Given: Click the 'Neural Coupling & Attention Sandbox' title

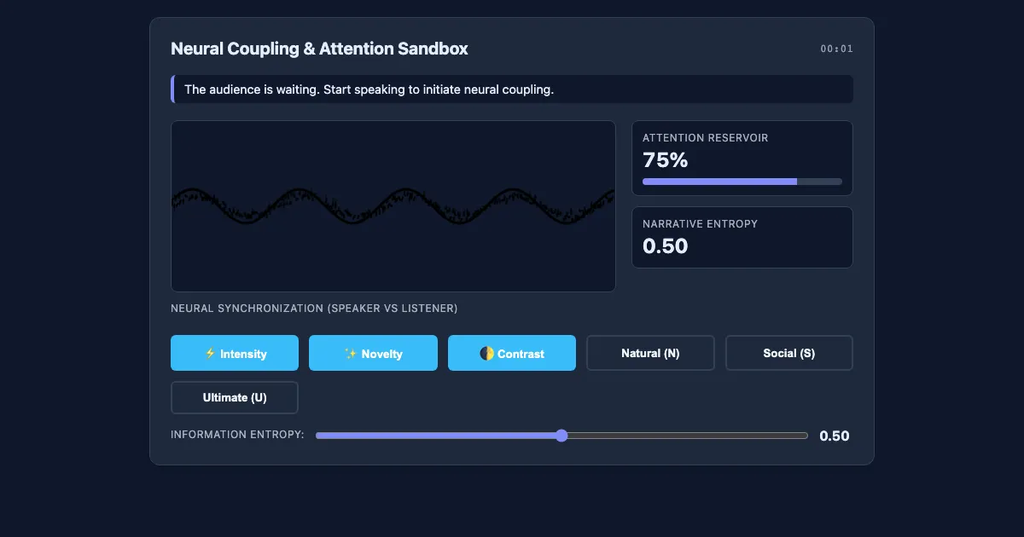Looking at the screenshot, I should click(x=319, y=49).
